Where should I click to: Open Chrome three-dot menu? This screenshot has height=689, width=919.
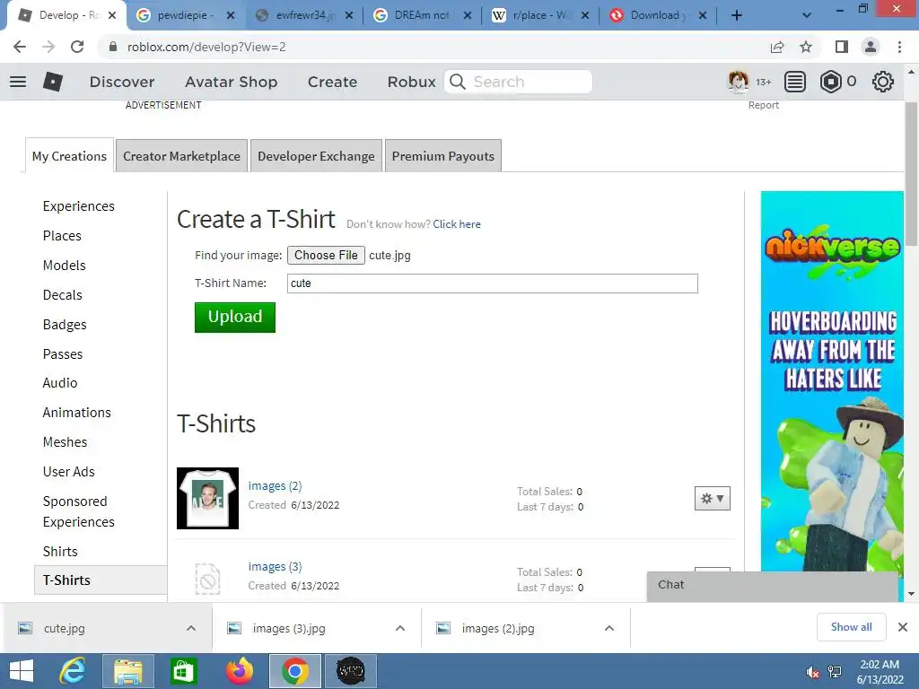[899, 47]
